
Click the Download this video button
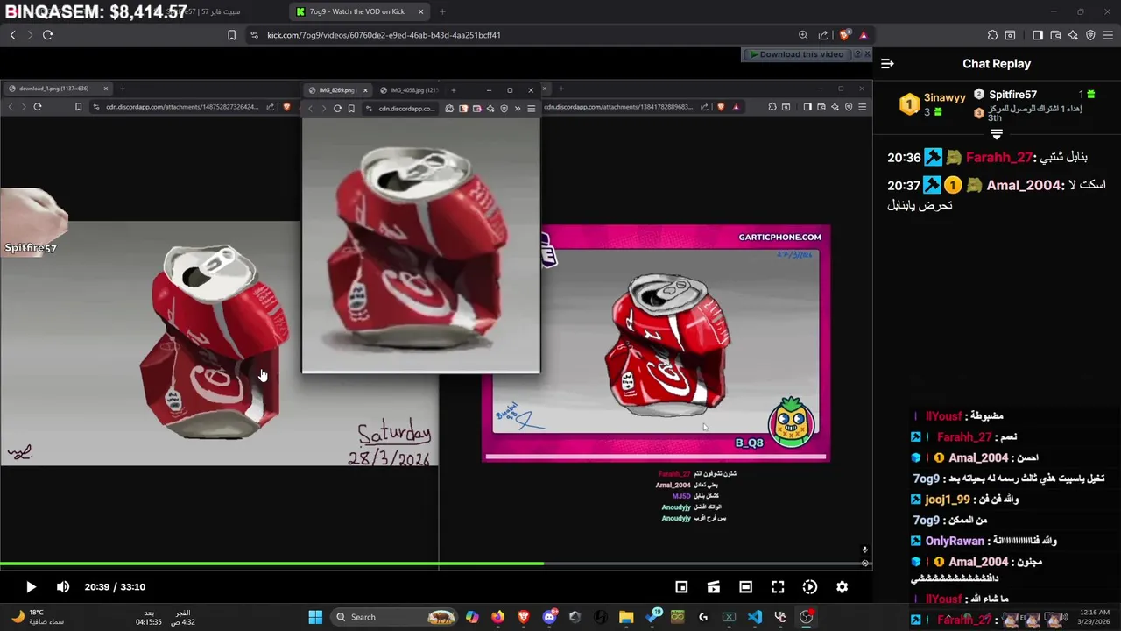[x=796, y=54]
